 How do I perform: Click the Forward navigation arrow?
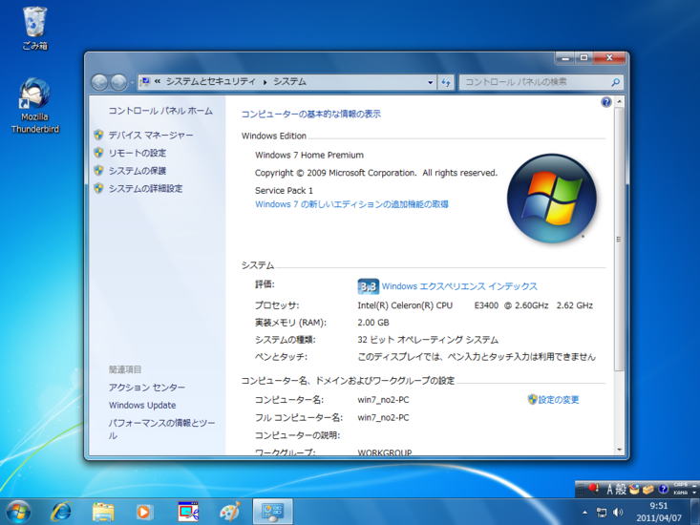pyautogui.click(x=118, y=82)
